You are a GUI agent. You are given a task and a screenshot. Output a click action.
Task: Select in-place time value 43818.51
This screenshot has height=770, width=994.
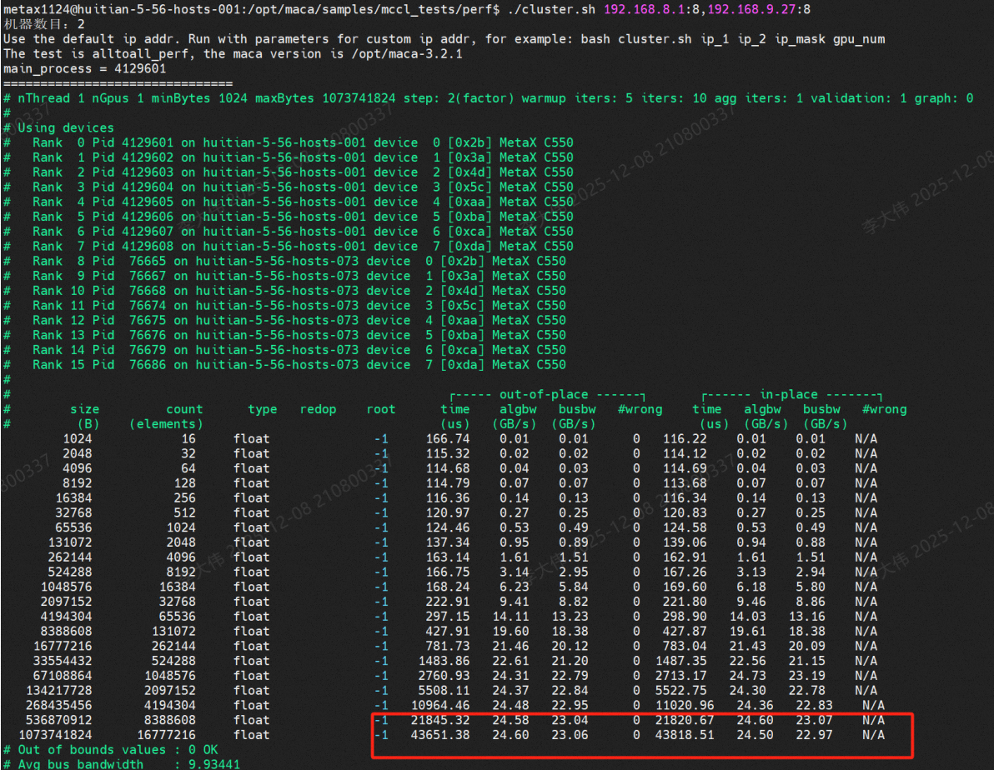pos(685,735)
